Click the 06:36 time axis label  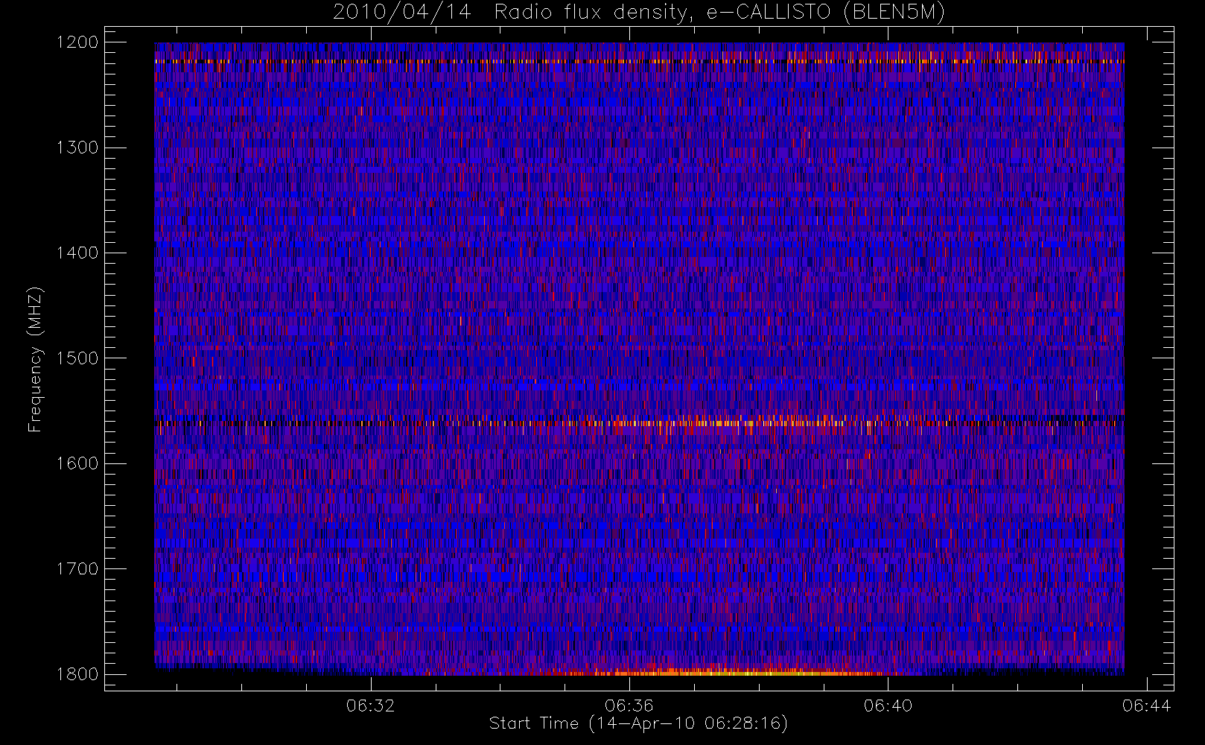(629, 706)
